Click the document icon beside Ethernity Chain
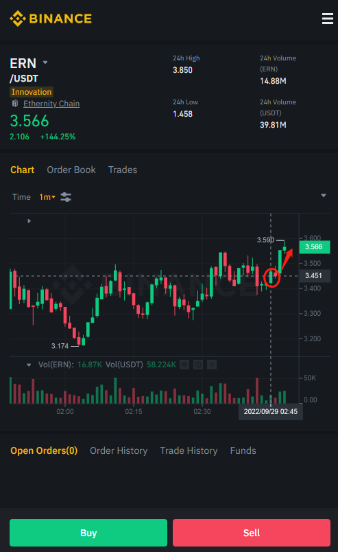Image resolution: width=338 pixels, height=552 pixels. pyautogui.click(x=15, y=104)
